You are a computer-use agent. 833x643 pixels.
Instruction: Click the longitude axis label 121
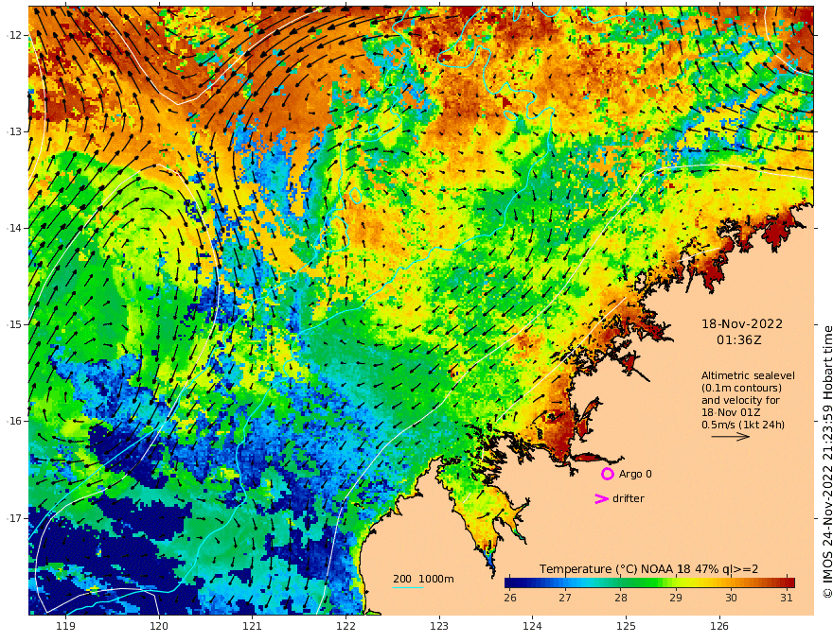253,626
